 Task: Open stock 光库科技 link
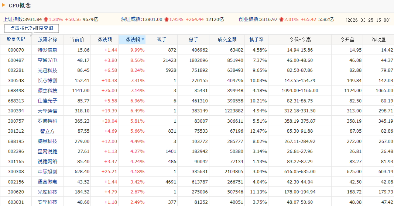point(48,192)
